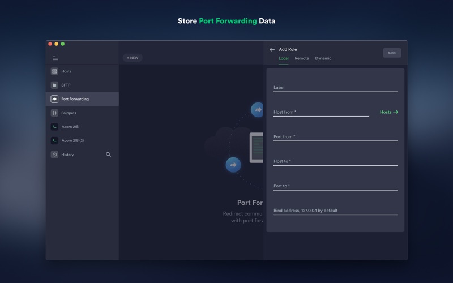Image resolution: width=453 pixels, height=283 pixels.
Task: Open the History clock icon
Action: coord(54,155)
